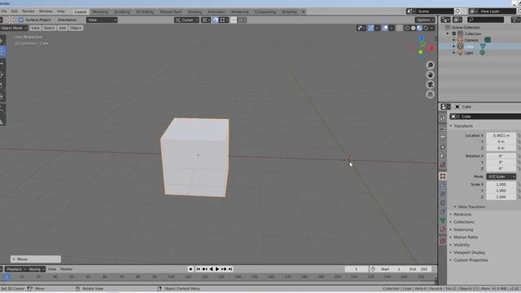Select rendered viewport shading
521x293 pixels.
click(426, 28)
